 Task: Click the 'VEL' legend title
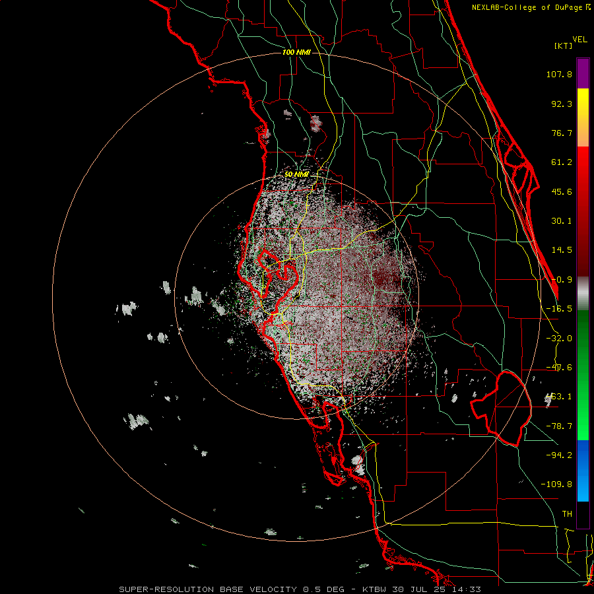pyautogui.click(x=579, y=40)
